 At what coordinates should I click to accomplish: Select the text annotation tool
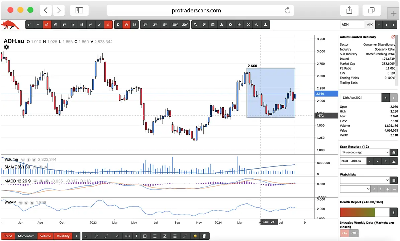136,236
